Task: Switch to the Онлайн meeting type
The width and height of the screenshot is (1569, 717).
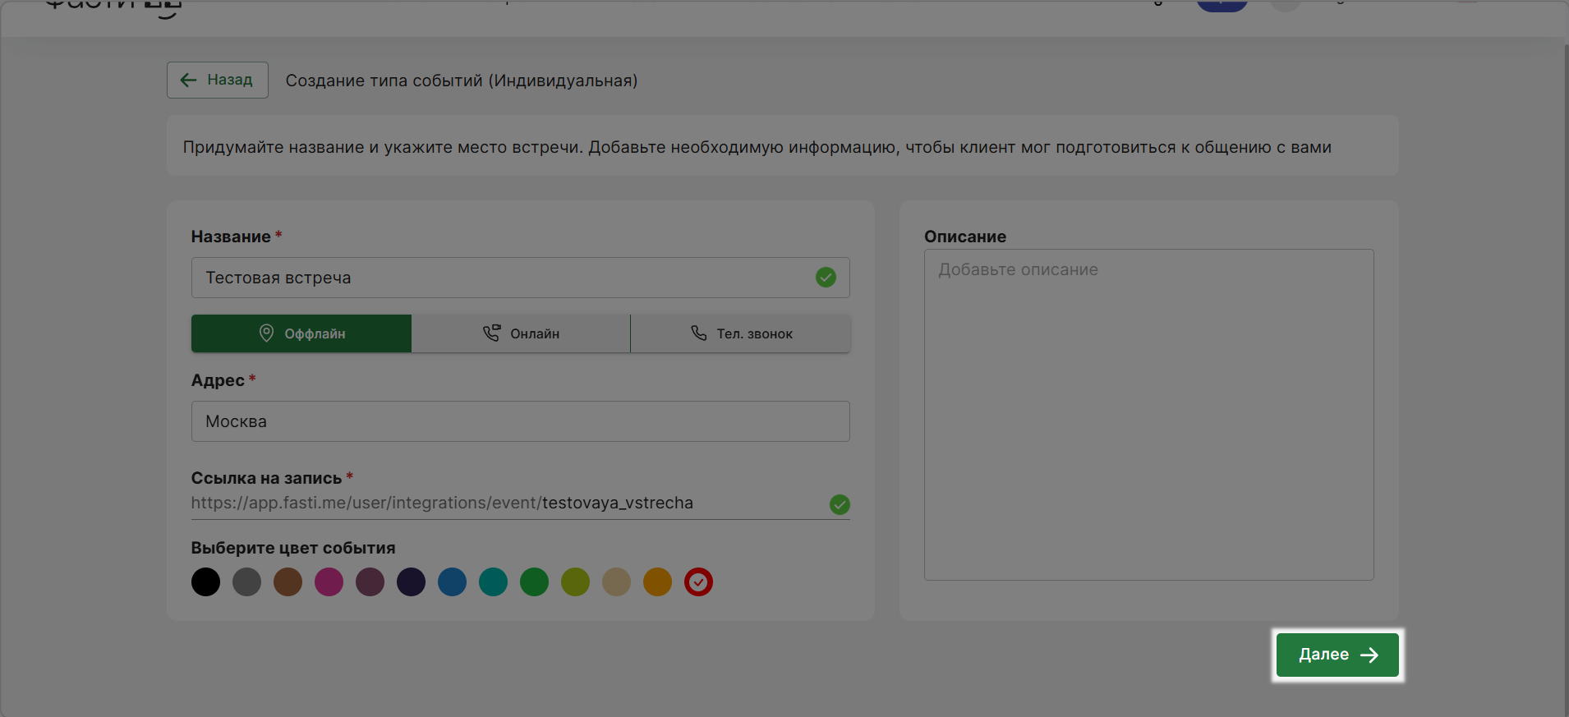Action: click(521, 333)
